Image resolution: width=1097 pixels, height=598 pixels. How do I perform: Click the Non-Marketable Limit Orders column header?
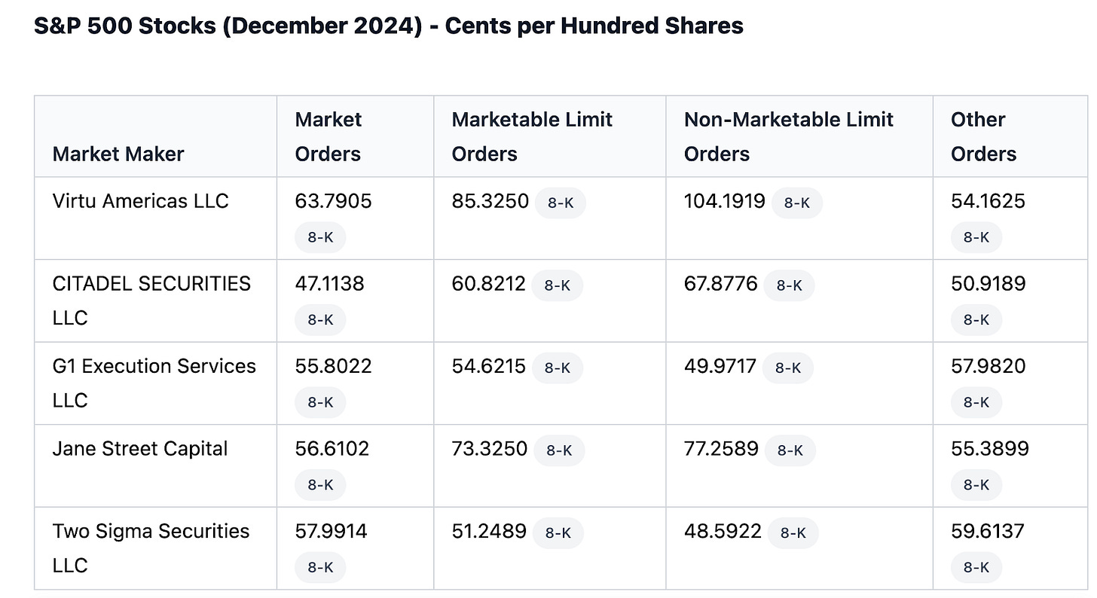coord(788,136)
